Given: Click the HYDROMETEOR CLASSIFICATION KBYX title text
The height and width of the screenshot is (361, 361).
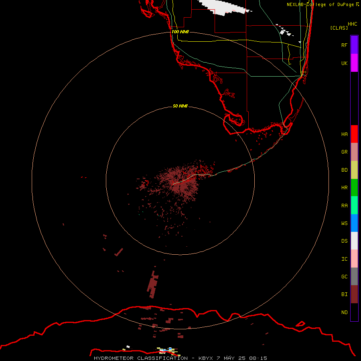Looking at the screenshot, I should click(180, 358).
